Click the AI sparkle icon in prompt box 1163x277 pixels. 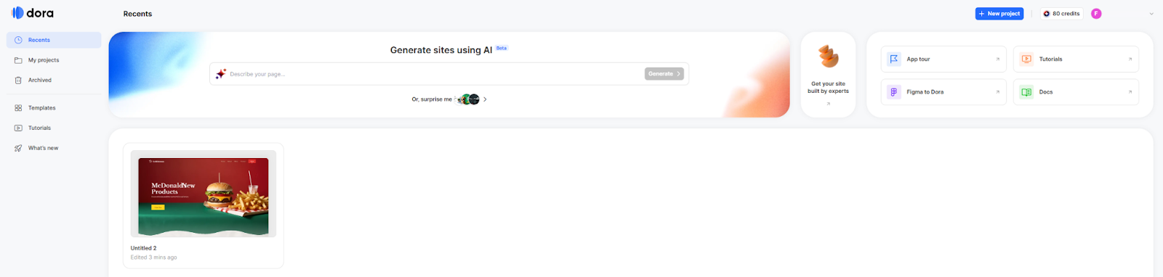tap(221, 74)
